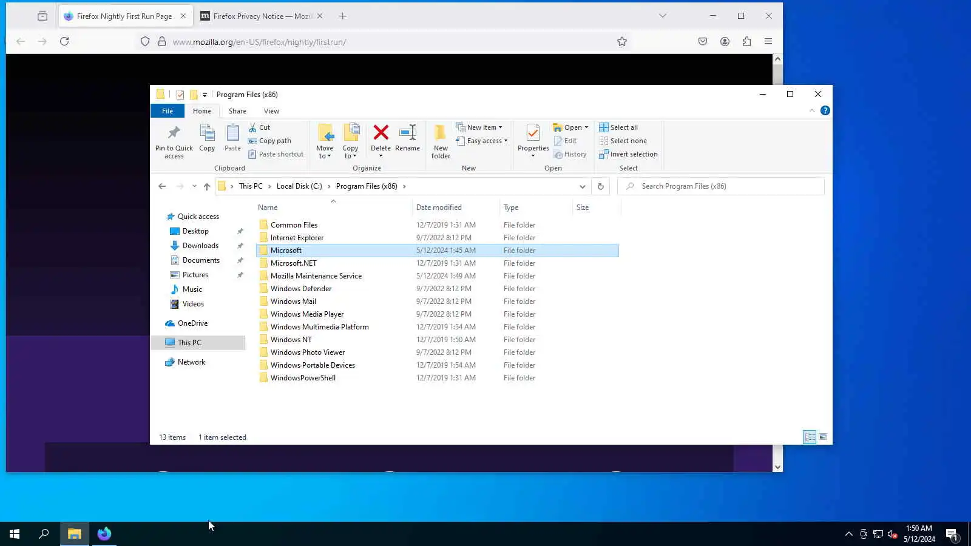Open Windows Start menu
Viewport: 971px width, 546px height.
15,534
